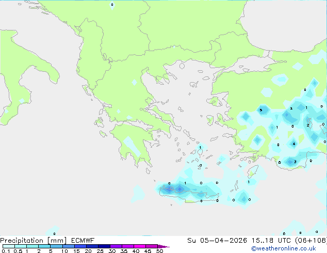
Task: Click the 20–25 mm legend color swatch
Action: tap(92, 246)
